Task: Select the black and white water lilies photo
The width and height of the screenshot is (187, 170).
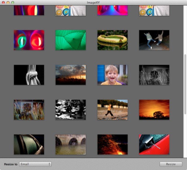Action: click(71, 110)
